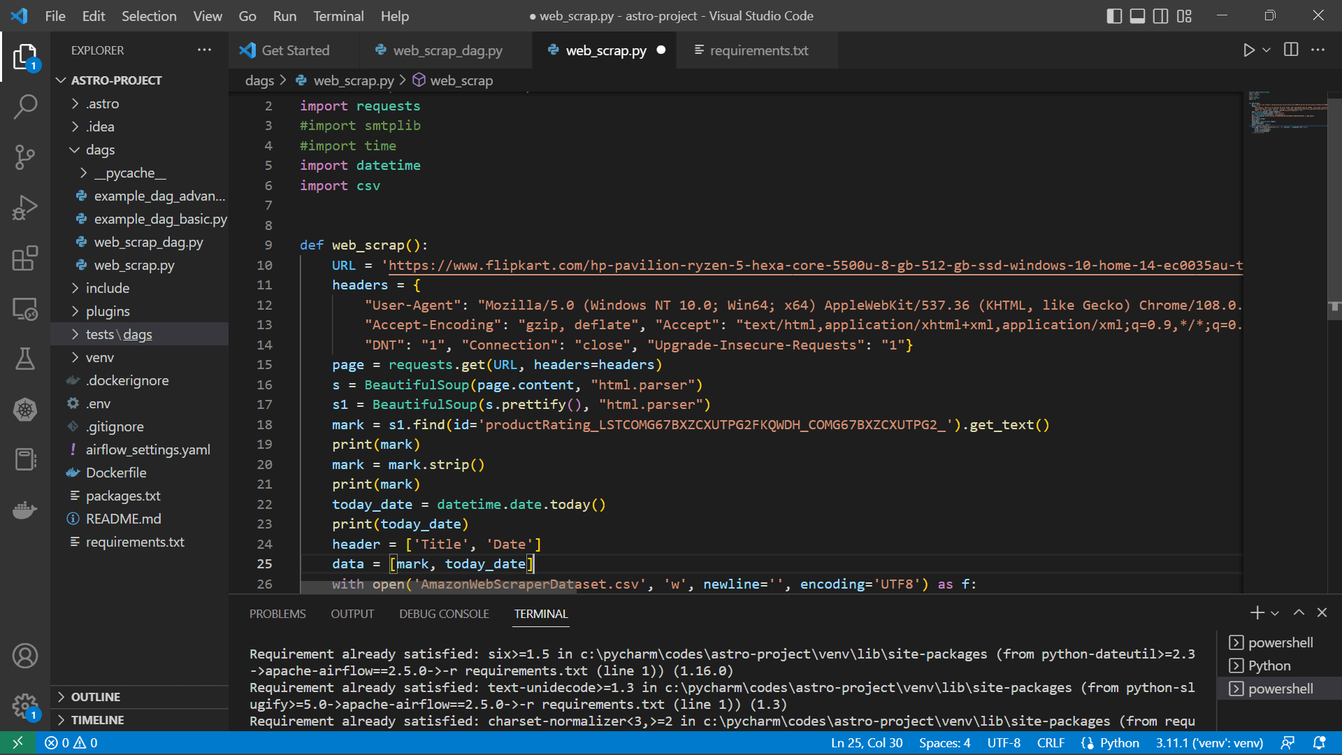Switch to the PROBLEMS panel tab

coord(277,614)
